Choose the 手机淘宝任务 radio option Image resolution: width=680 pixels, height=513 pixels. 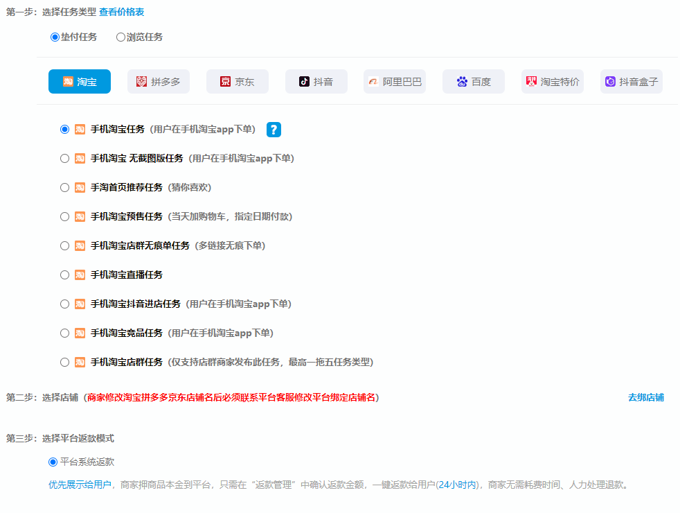tap(64, 130)
